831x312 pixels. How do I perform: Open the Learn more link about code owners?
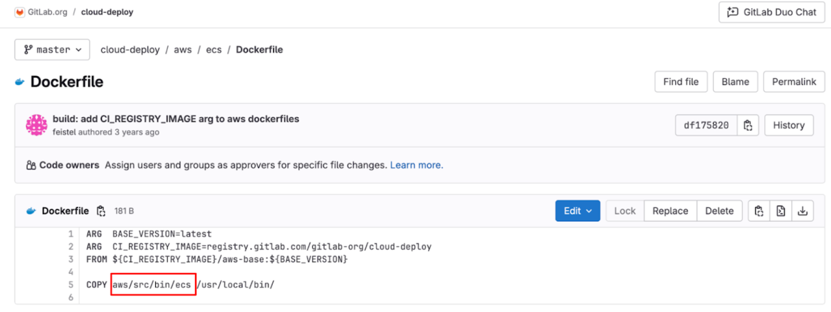[416, 165]
